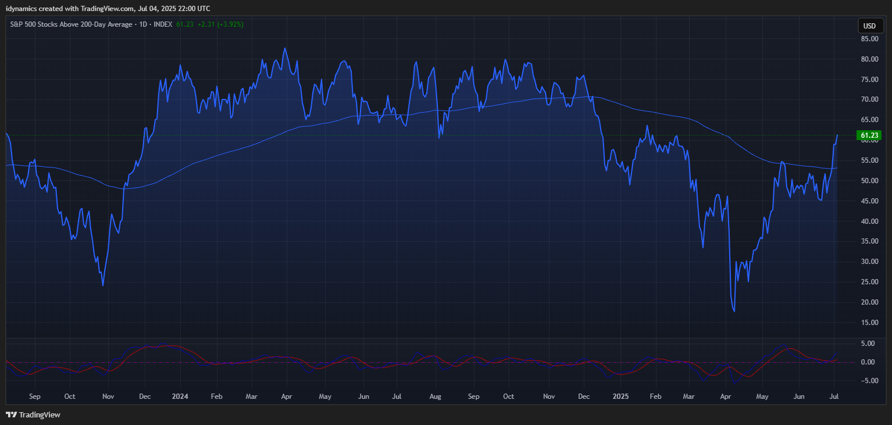Click the TradingView logo in the footer
Viewport: 892px width, 425px height.
coord(33,415)
